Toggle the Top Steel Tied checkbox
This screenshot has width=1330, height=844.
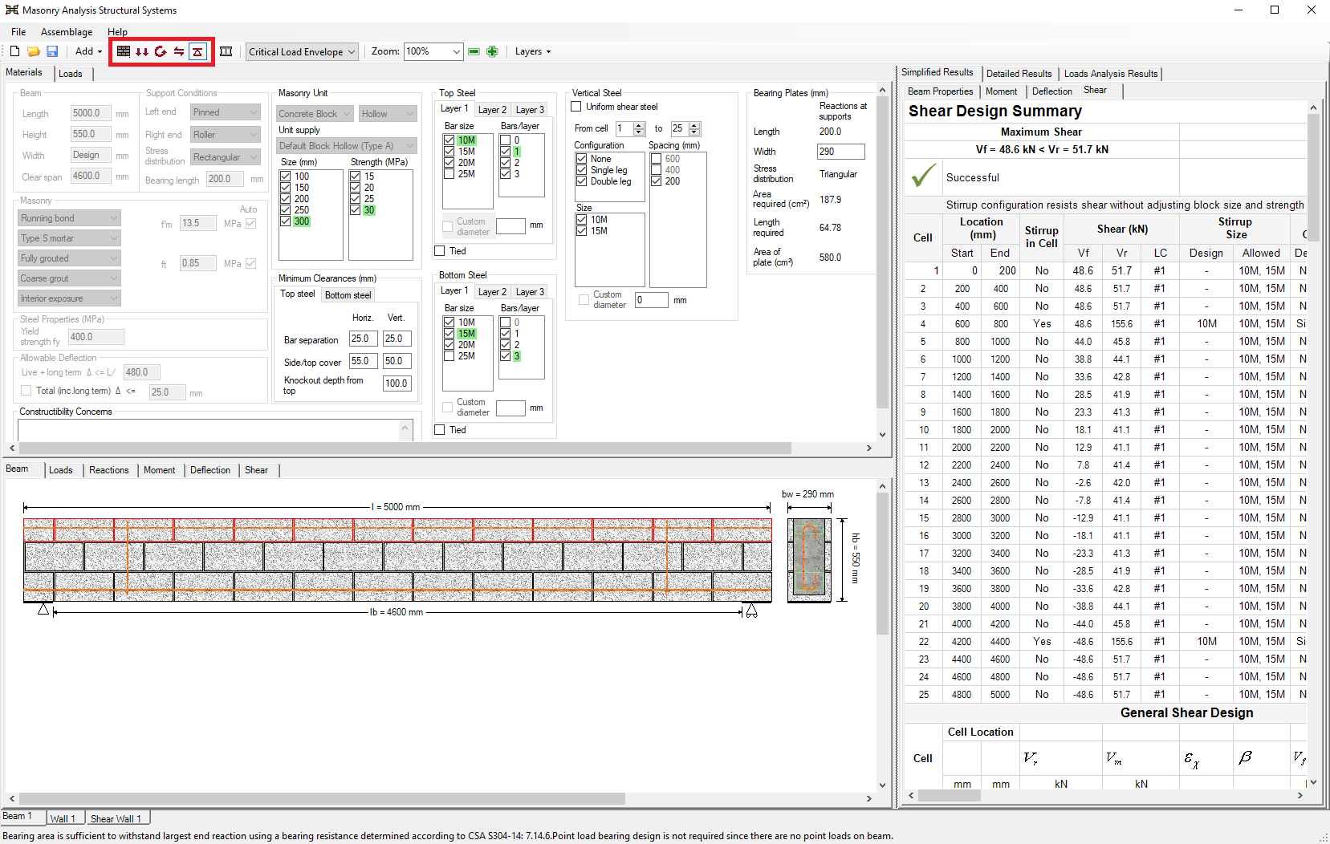point(440,251)
